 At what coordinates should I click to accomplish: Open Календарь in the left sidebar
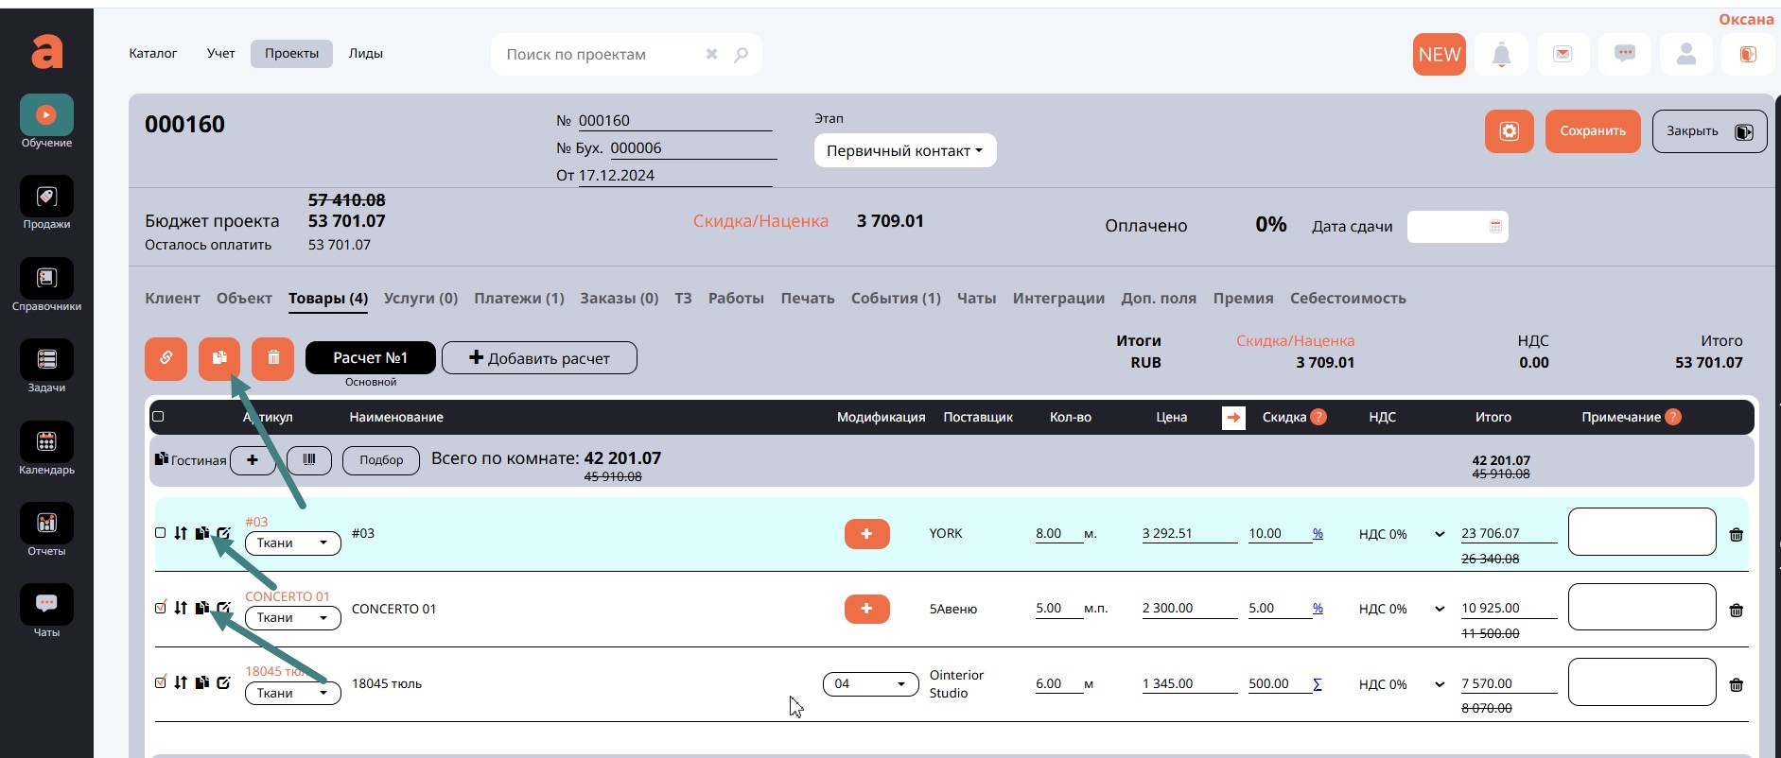pyautogui.click(x=46, y=449)
